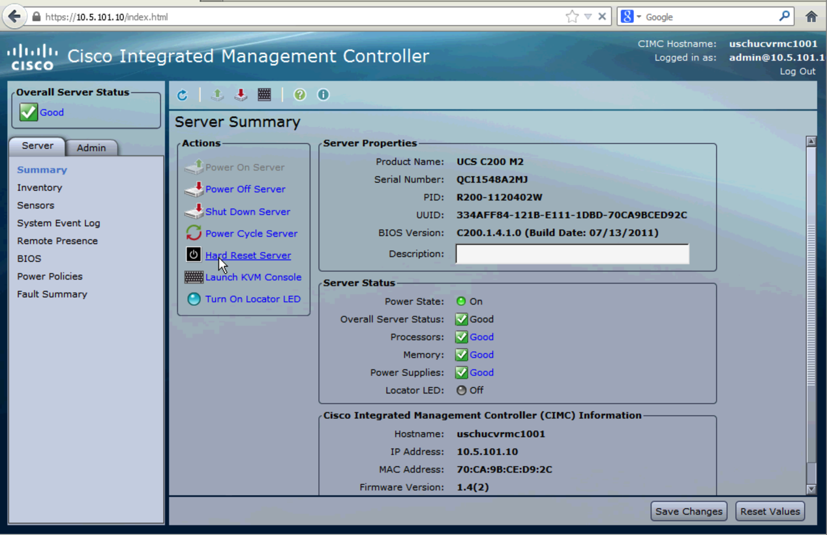Click the Good link under Overall Server Status panel
This screenshot has width=827, height=535.
point(52,112)
